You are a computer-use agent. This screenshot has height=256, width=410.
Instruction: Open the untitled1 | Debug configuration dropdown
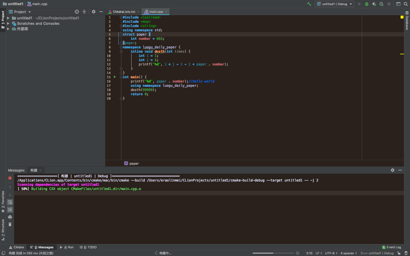click(x=334, y=4)
